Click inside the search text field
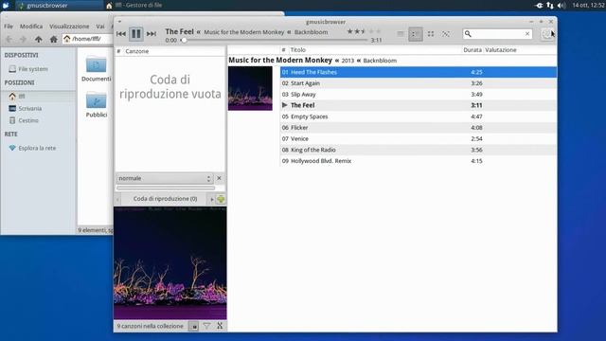The image size is (606, 341). click(x=498, y=34)
